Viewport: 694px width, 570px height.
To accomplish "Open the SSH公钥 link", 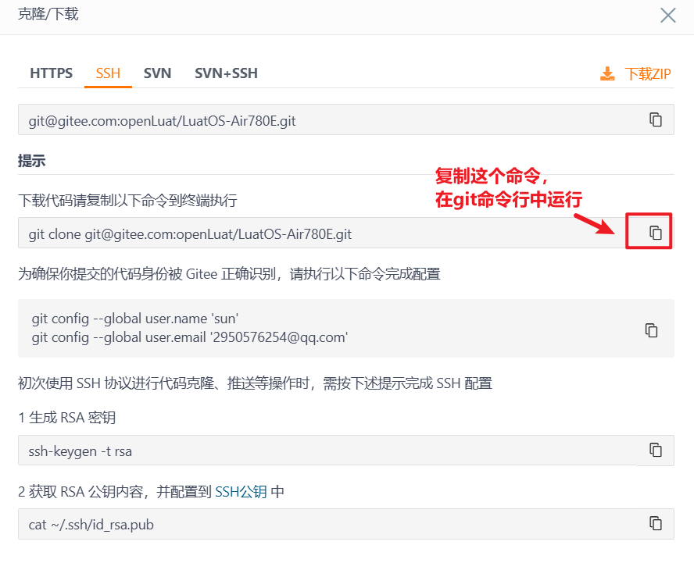I will [241, 492].
